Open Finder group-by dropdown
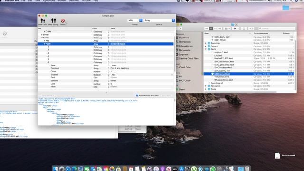This screenshot has width=304, height=171. [x=227, y=28]
